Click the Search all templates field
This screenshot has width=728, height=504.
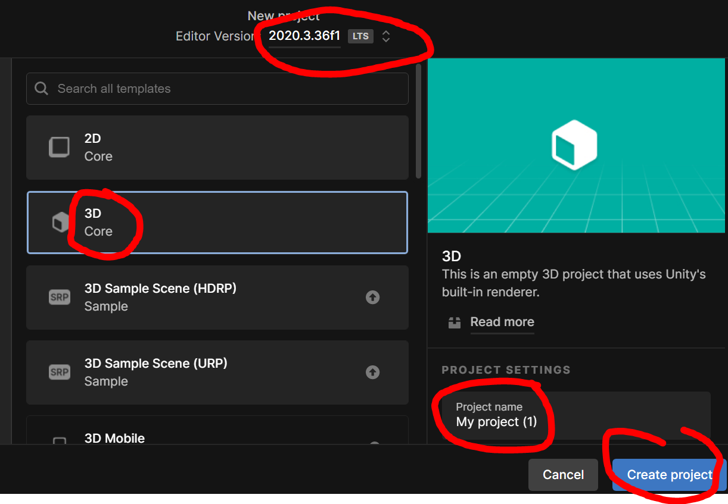217,89
